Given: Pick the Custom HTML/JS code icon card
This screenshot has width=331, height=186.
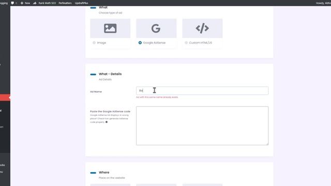Looking at the screenshot, I should pyautogui.click(x=202, y=28).
